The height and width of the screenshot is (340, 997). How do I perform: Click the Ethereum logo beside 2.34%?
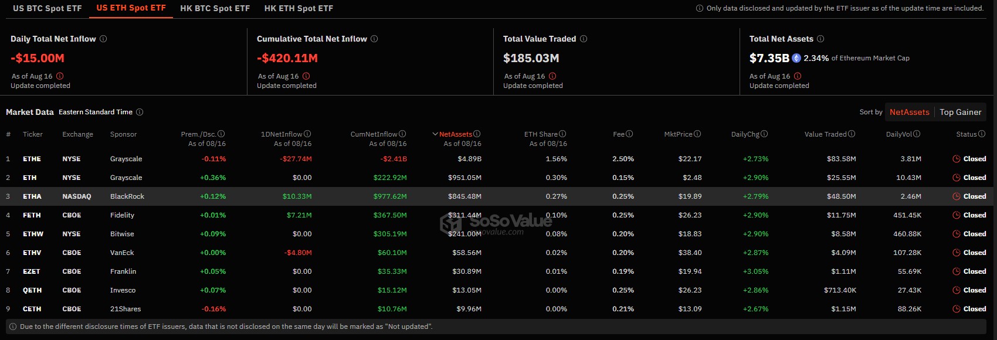[796, 58]
